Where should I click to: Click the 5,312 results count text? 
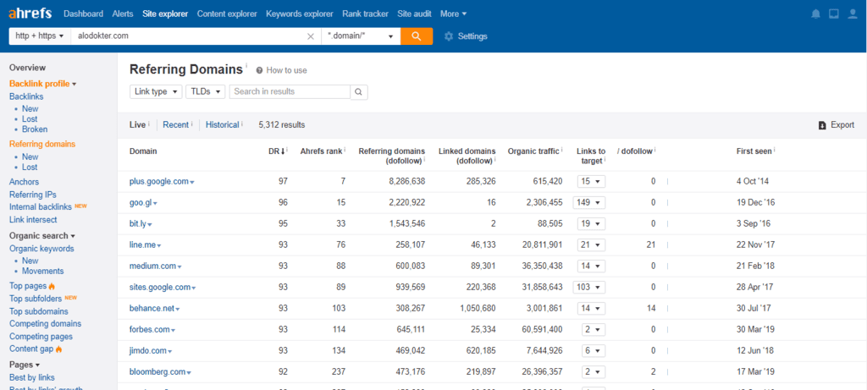281,125
